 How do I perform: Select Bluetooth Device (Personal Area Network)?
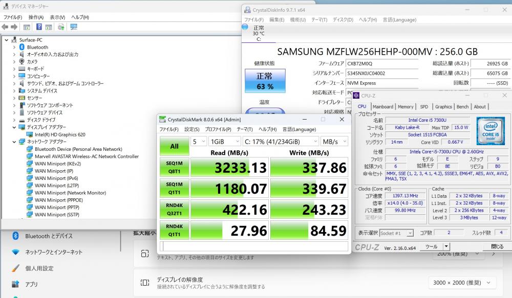[78, 149]
